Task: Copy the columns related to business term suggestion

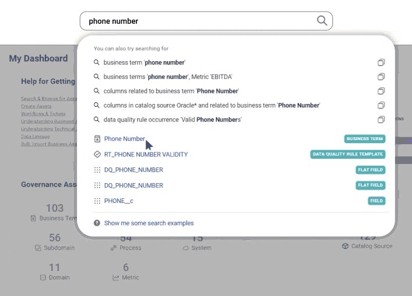Action: point(381,91)
